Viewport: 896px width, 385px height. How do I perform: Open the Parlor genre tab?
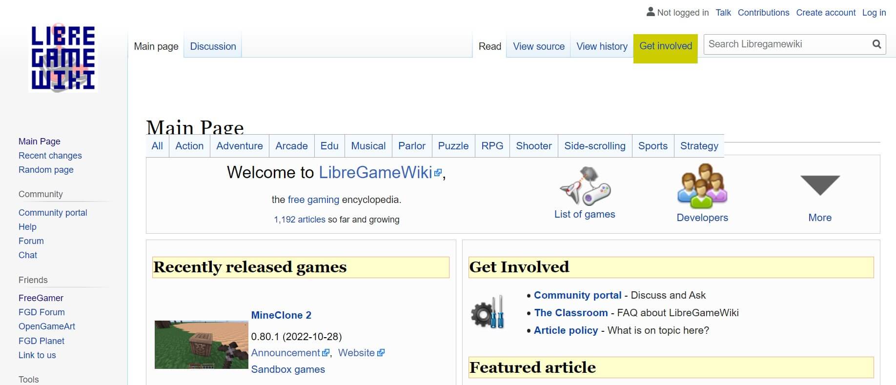(x=412, y=146)
